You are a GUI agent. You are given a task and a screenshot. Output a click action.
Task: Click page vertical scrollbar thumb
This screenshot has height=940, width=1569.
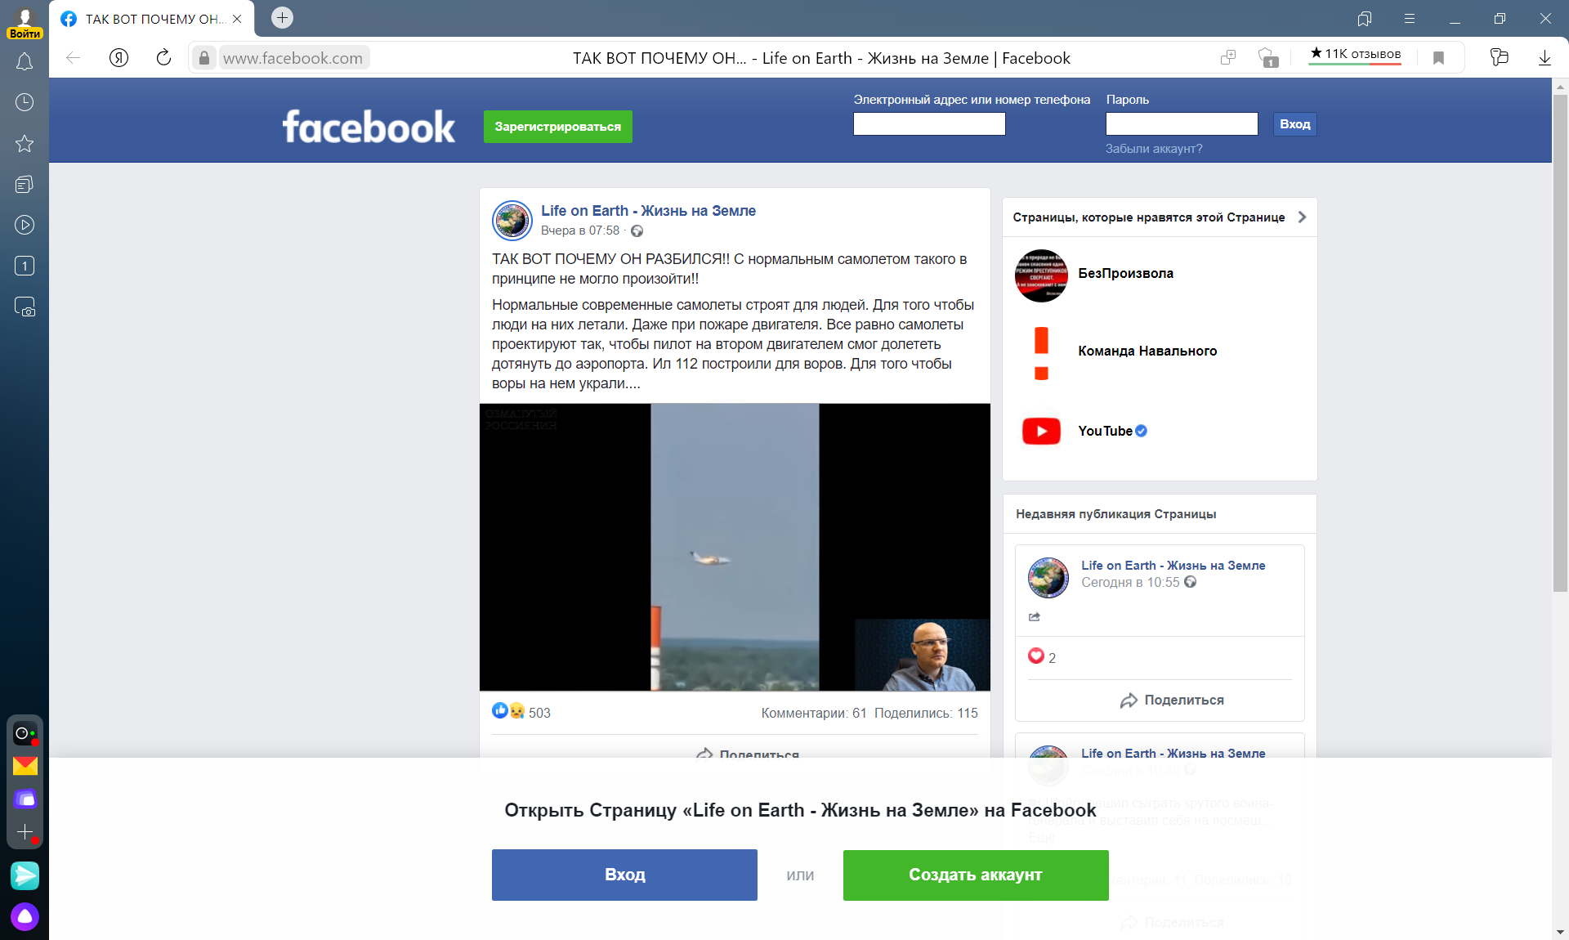point(1560,342)
